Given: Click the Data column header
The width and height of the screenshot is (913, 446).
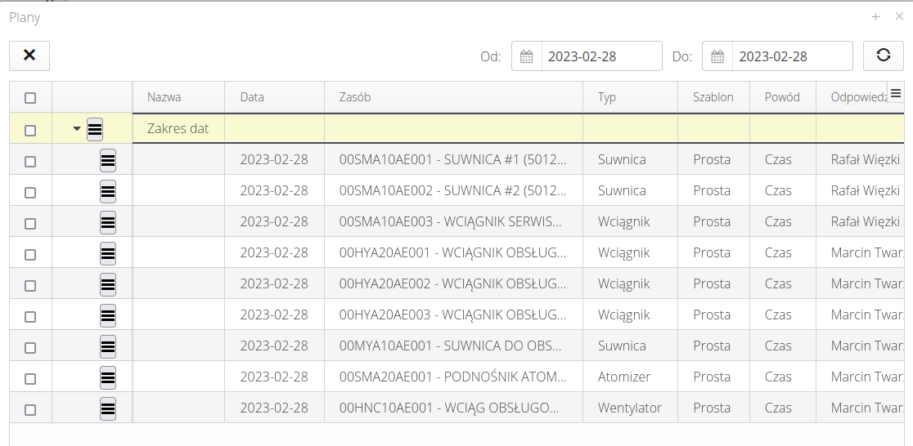Looking at the screenshot, I should point(252,97).
